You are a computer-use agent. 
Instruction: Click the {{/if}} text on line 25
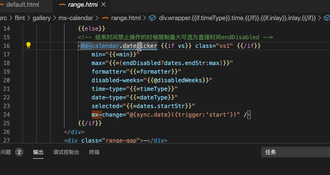point(90,123)
